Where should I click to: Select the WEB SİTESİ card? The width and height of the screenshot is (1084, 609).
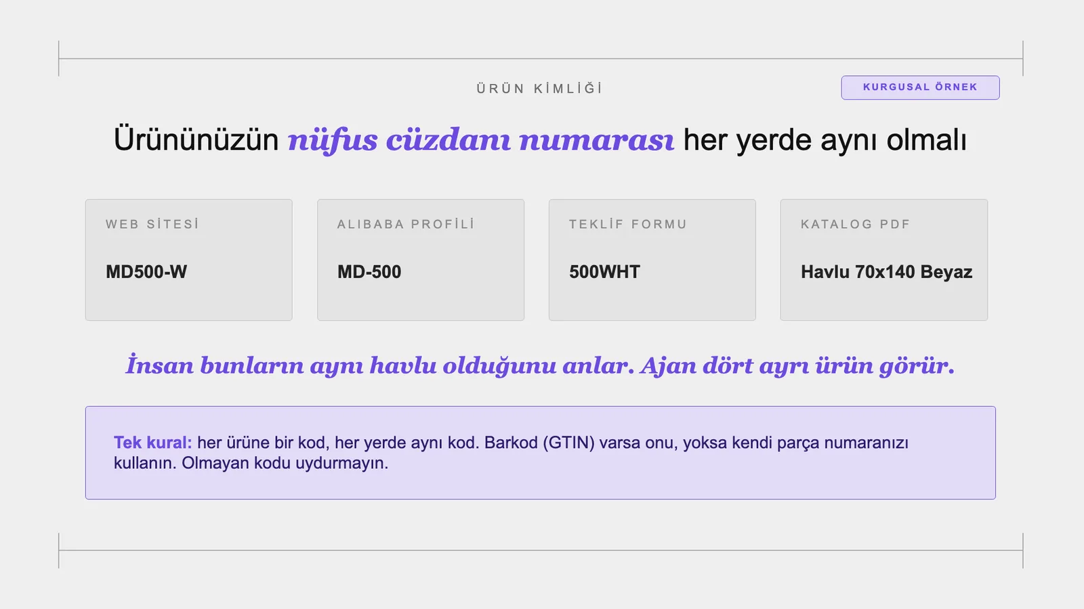pos(189,260)
